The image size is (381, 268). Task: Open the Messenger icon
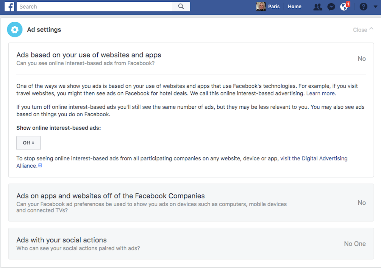pyautogui.click(x=331, y=7)
